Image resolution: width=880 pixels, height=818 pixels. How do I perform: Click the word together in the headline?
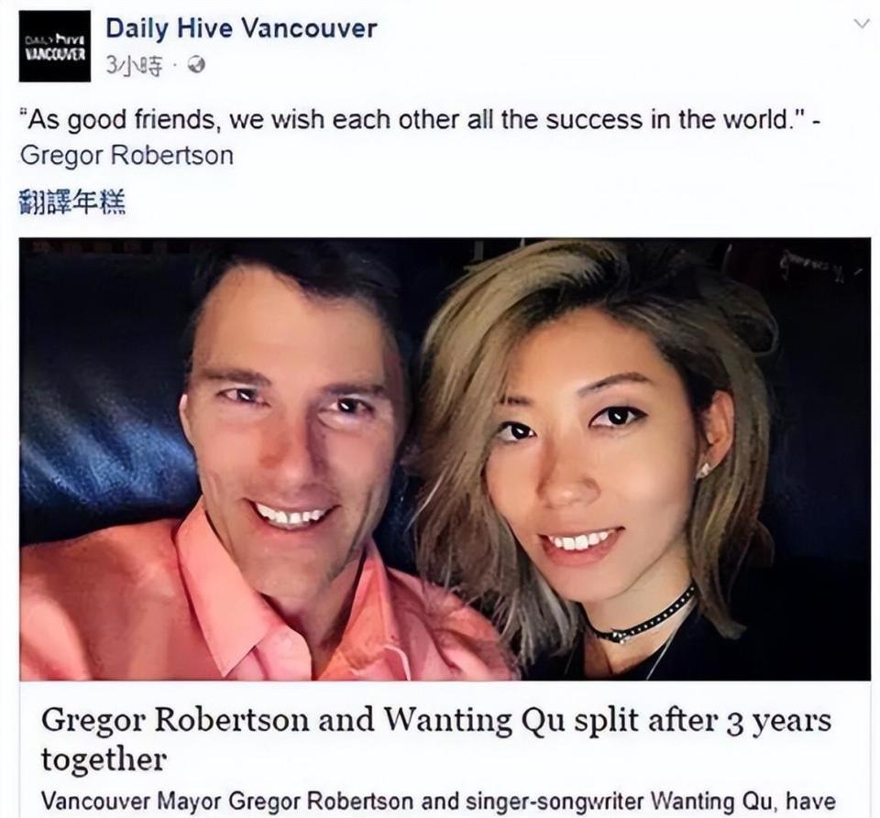click(x=104, y=760)
